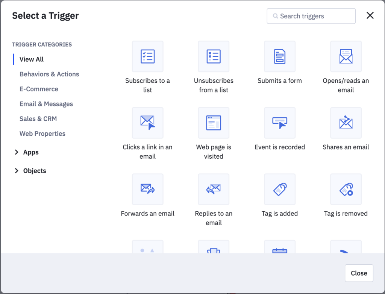Filter by E-Commerce category
Image resolution: width=385 pixels, height=294 pixels.
[39, 89]
